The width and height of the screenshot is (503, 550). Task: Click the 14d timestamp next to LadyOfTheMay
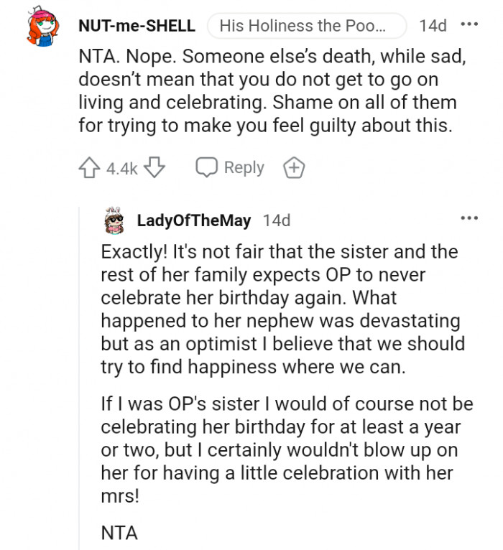pos(277,220)
